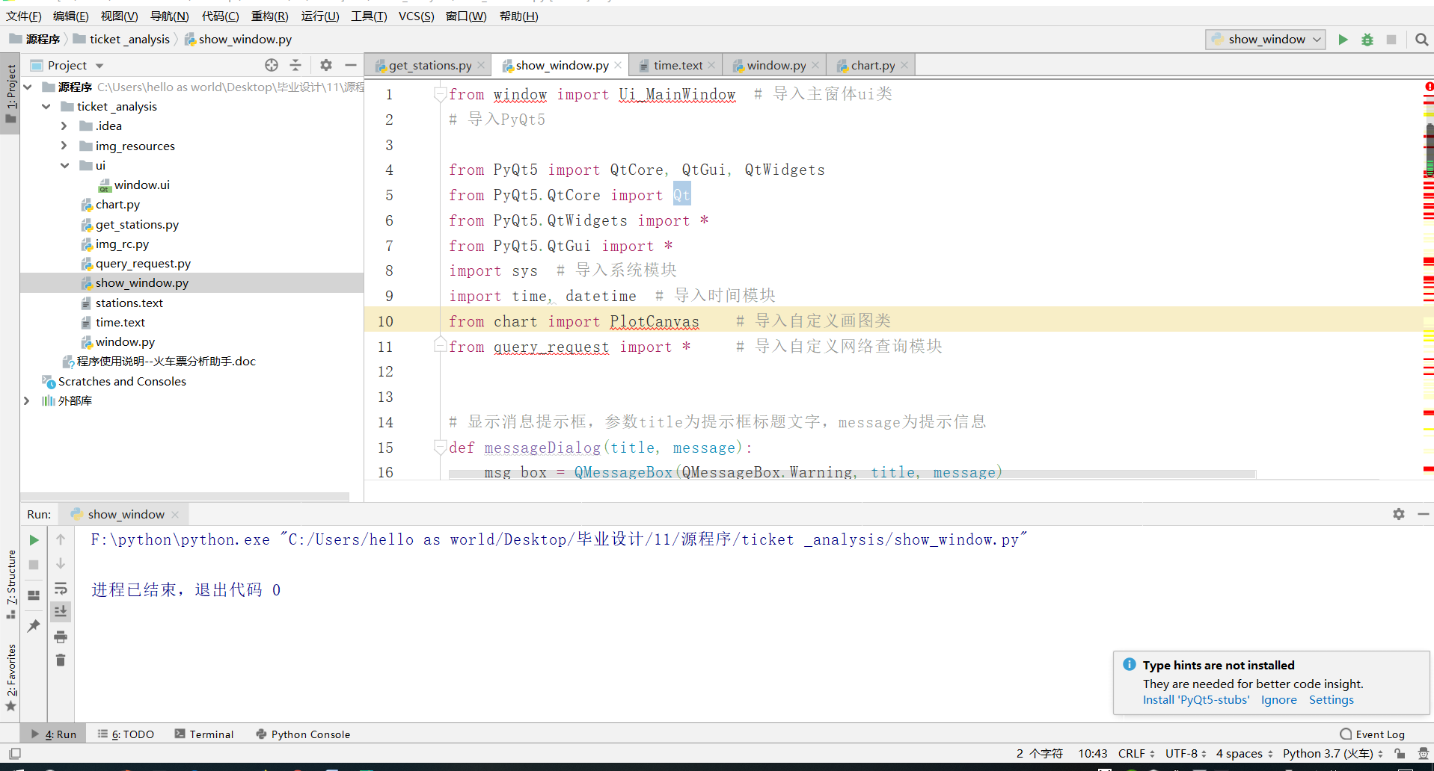Viewport: 1434px width, 771px height.
Task: Open Settings from the type hints notification
Action: (x=1331, y=700)
